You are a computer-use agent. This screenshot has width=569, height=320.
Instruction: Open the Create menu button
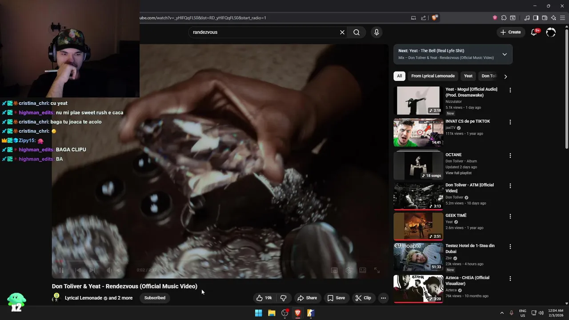[510, 32]
